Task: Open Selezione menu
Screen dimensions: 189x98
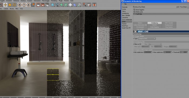Action: pos(16,1)
